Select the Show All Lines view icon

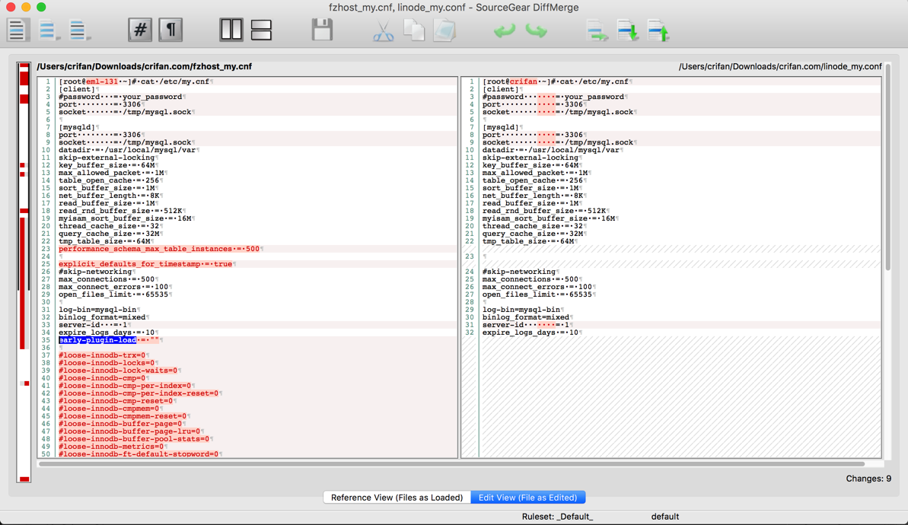(18, 30)
